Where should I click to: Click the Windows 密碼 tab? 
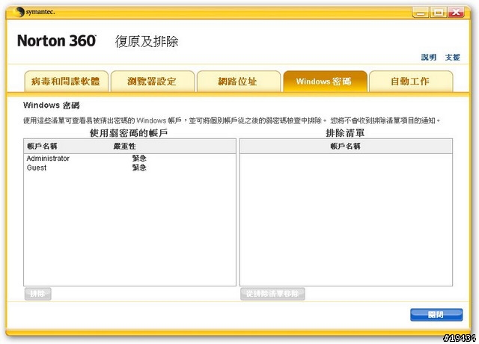[x=325, y=82]
